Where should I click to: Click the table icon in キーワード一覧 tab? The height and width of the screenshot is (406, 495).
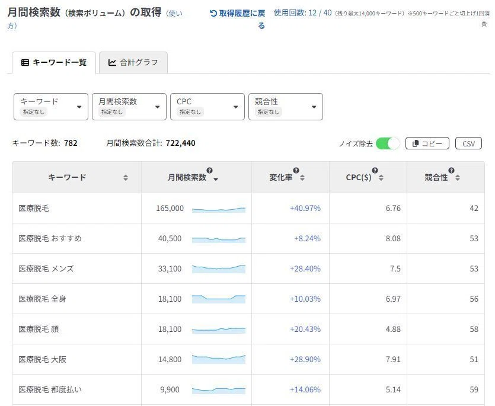pos(25,62)
